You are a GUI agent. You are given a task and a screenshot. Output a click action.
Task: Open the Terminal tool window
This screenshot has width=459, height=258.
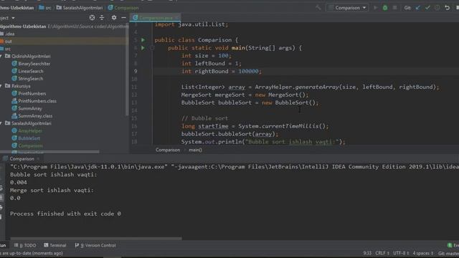click(x=55, y=245)
